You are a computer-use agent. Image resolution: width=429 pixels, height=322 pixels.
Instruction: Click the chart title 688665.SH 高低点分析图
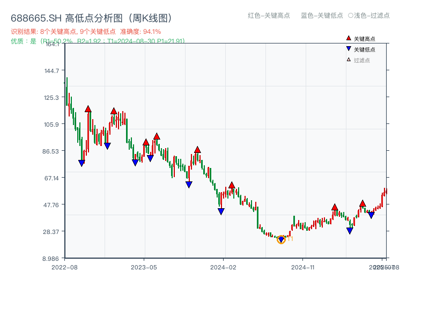tap(92, 18)
